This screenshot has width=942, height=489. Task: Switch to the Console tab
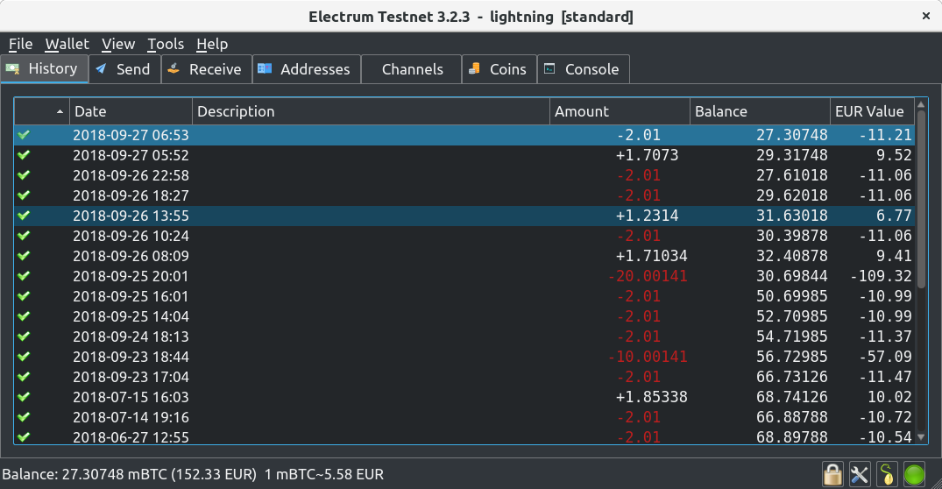(x=584, y=69)
